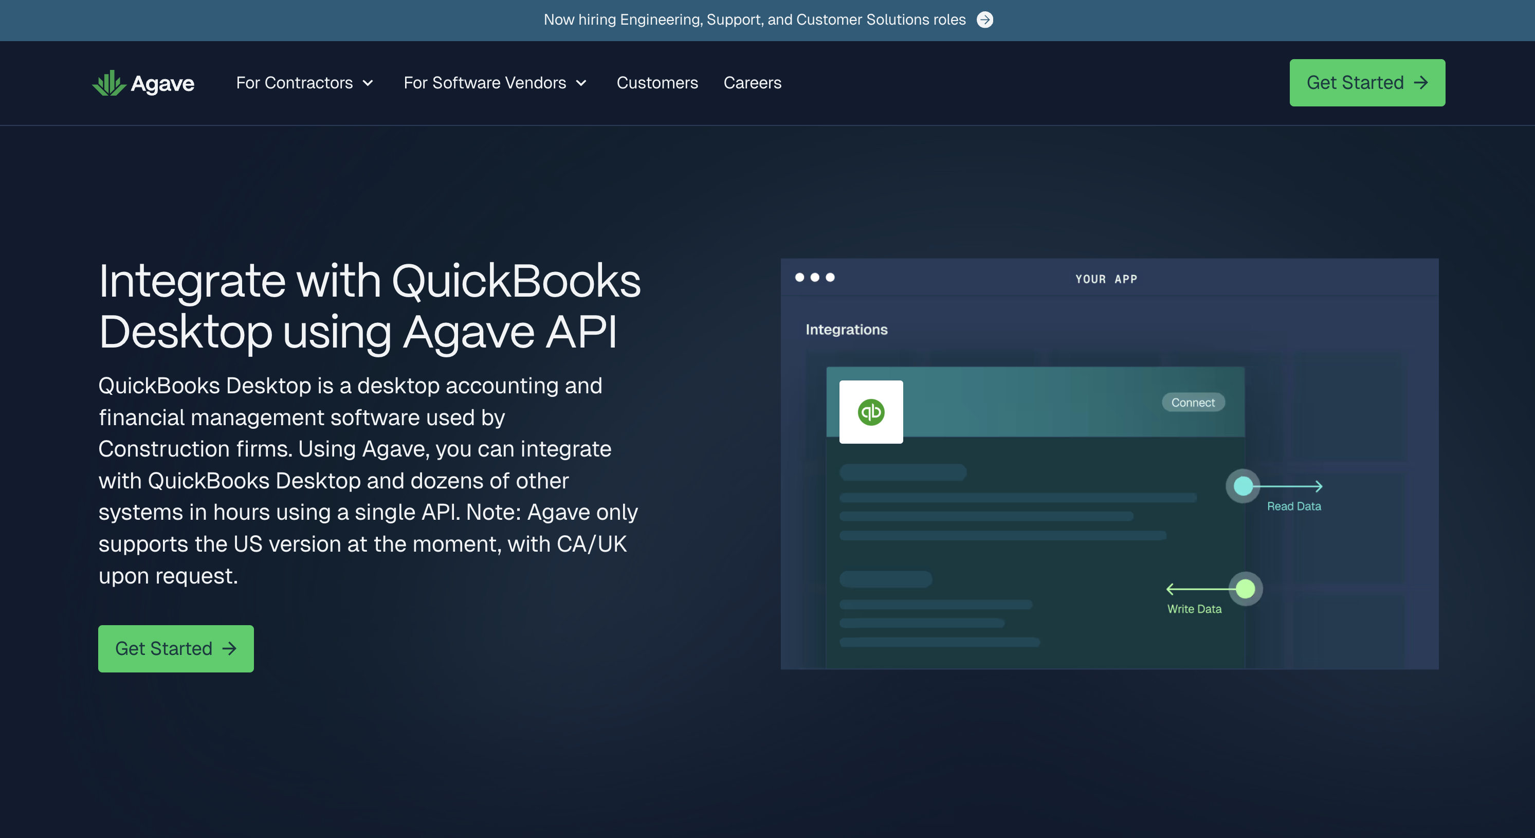
Task: Click the Write Data label
Action: [x=1194, y=609]
